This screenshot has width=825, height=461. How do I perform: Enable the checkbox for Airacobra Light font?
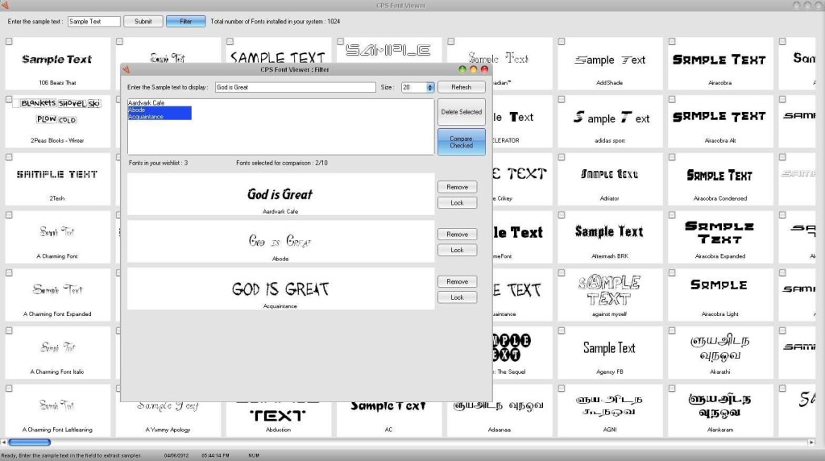[x=672, y=273]
